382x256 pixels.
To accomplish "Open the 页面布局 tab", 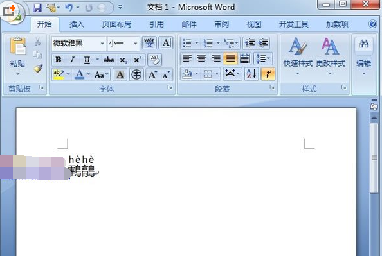I will click(x=116, y=24).
